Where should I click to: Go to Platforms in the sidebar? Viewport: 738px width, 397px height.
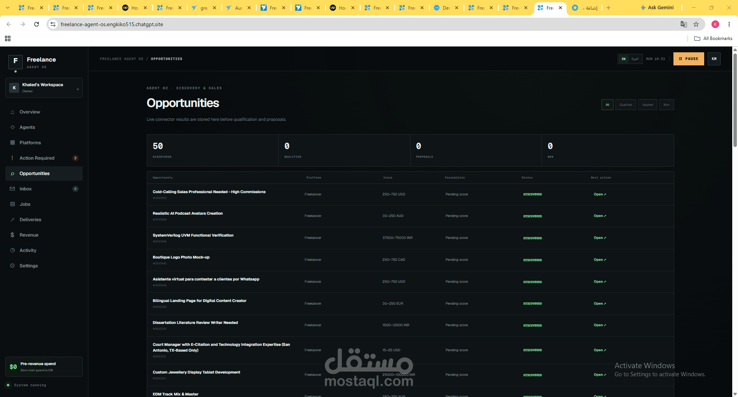click(44, 143)
